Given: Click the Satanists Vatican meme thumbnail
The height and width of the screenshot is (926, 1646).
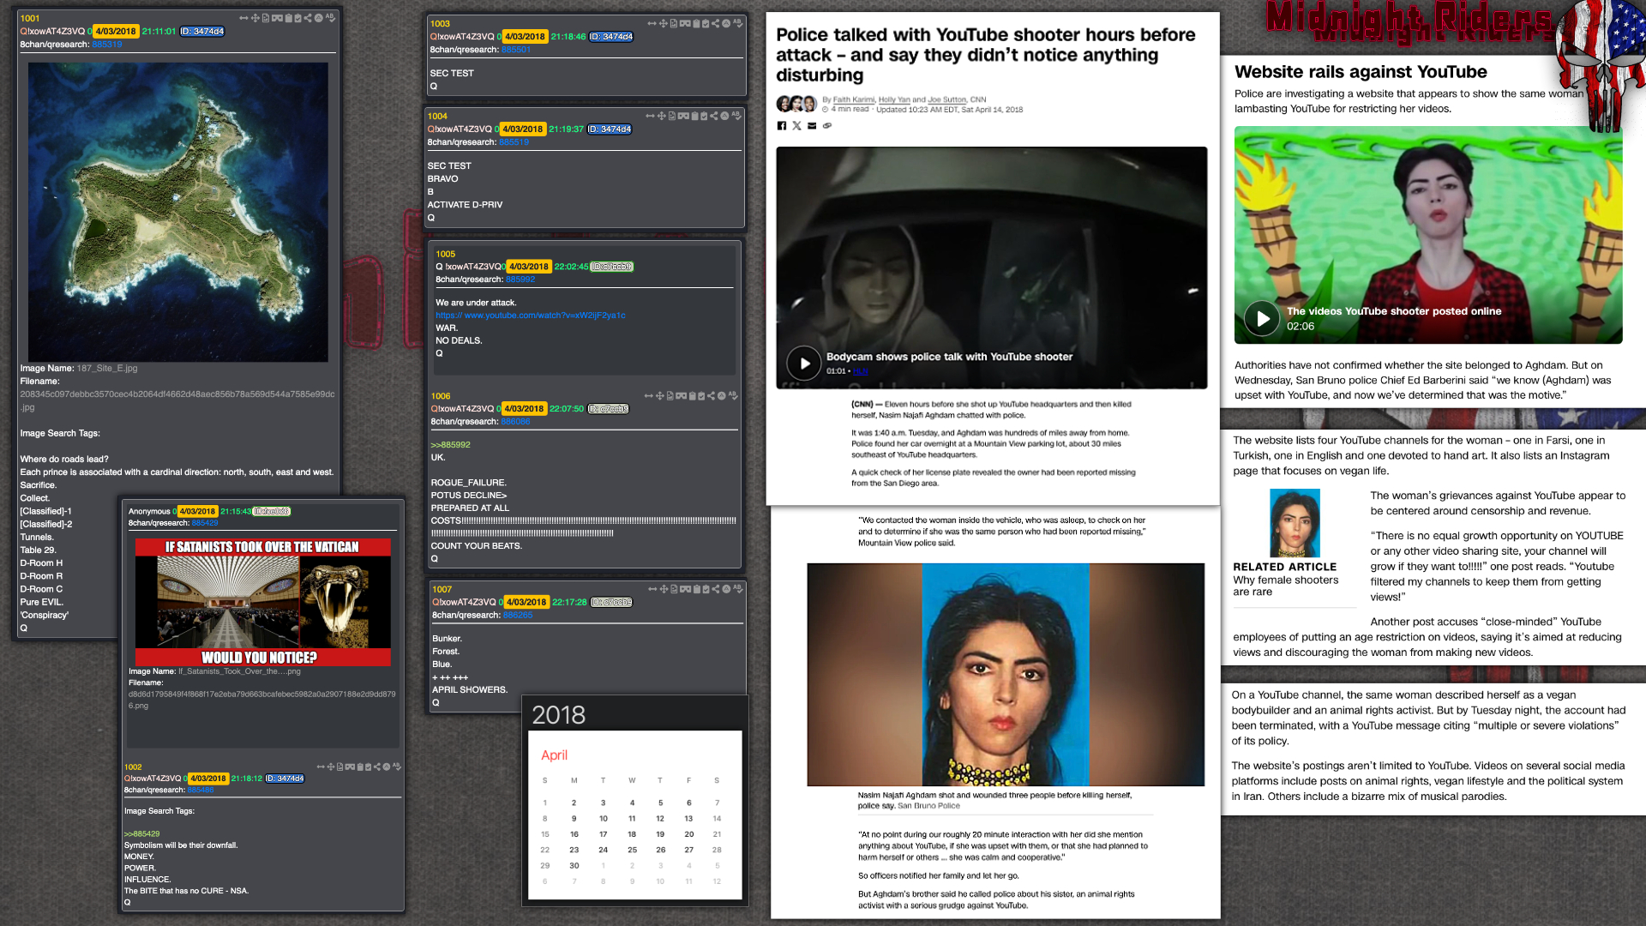Looking at the screenshot, I should (262, 602).
